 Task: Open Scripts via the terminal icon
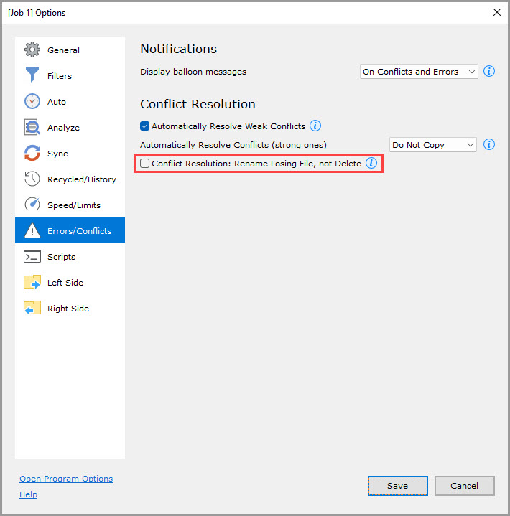(x=32, y=257)
